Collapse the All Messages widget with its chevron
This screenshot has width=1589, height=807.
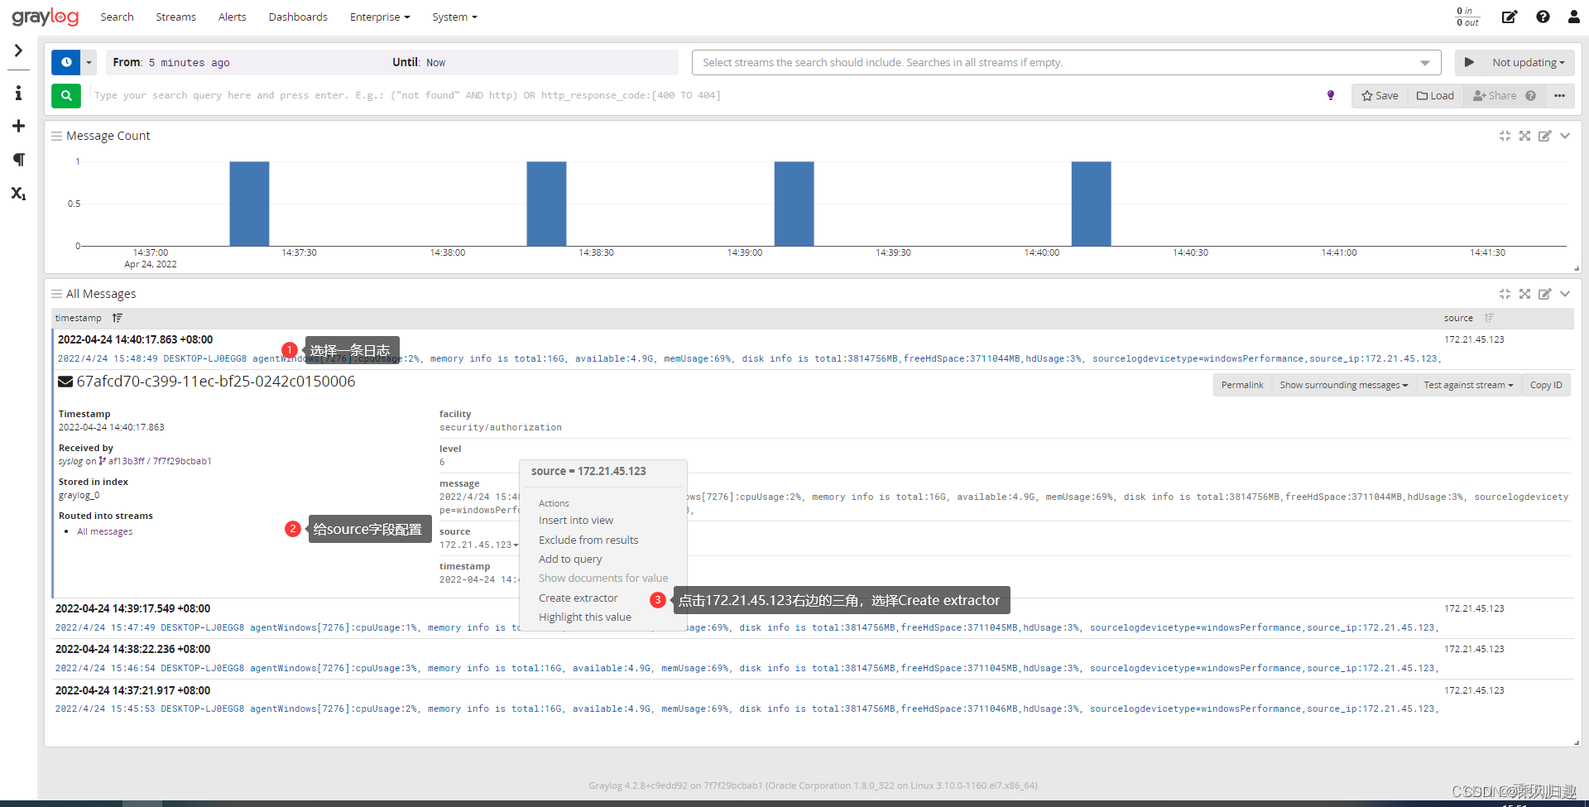pos(1565,294)
